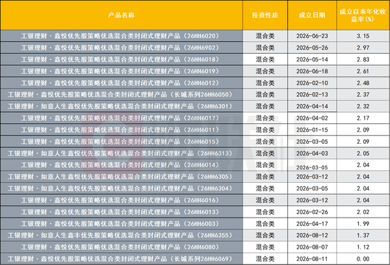The image size is (390, 265).
Task: Click the date 2026-05-14
Action: (312, 60)
